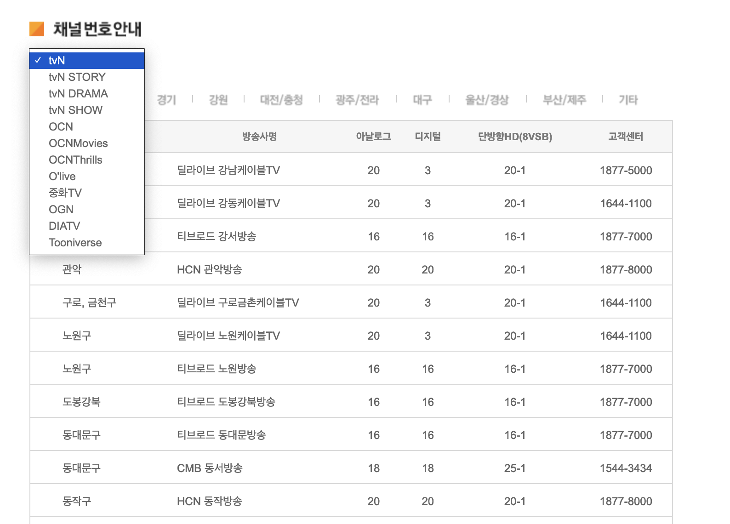
Task: Select DIATV from the channel list
Action: 87,226
